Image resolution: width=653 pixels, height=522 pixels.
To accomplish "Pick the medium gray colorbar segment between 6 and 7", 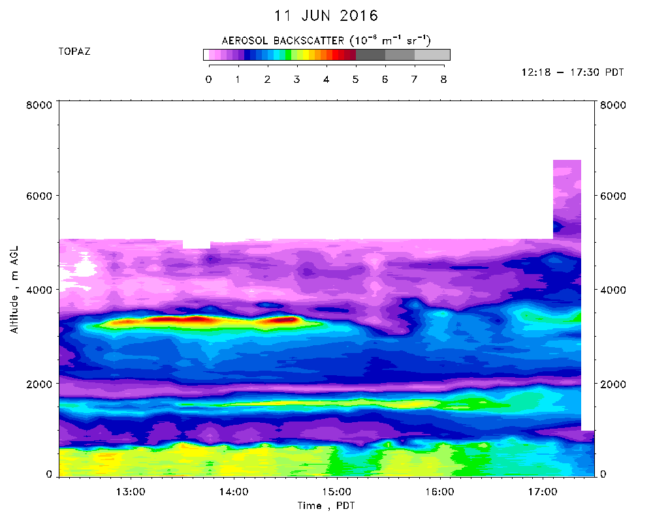I will click(x=400, y=55).
